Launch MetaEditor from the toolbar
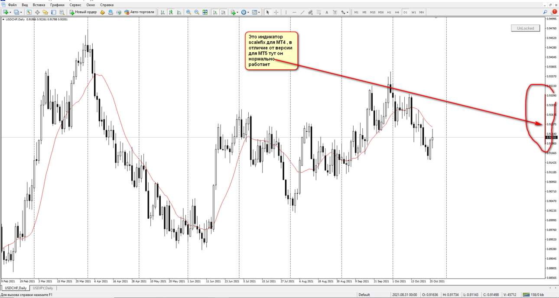Image resolution: width=559 pixels, height=298 pixels. tap(102, 12)
